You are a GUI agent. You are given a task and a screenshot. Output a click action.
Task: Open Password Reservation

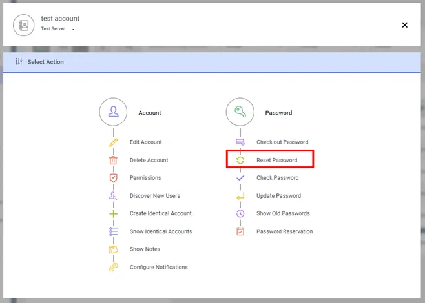[285, 231]
